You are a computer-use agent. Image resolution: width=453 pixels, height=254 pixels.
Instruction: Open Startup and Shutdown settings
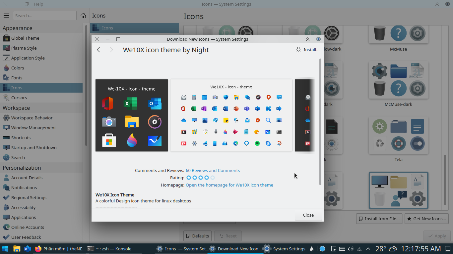pyautogui.click(x=41, y=148)
